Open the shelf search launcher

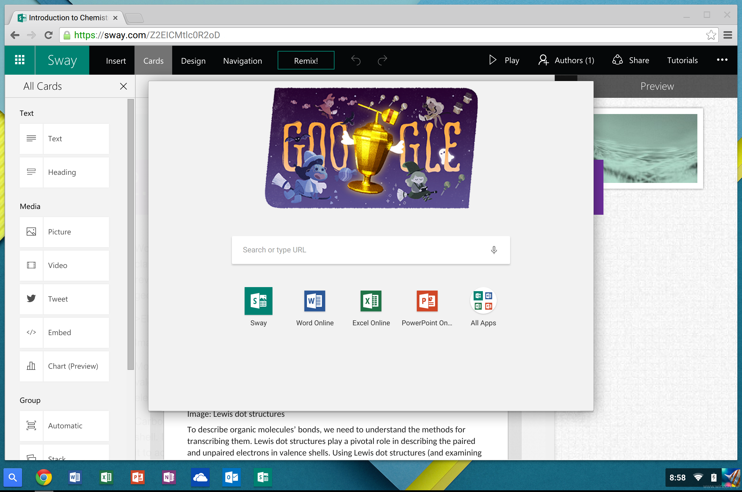[12, 477]
